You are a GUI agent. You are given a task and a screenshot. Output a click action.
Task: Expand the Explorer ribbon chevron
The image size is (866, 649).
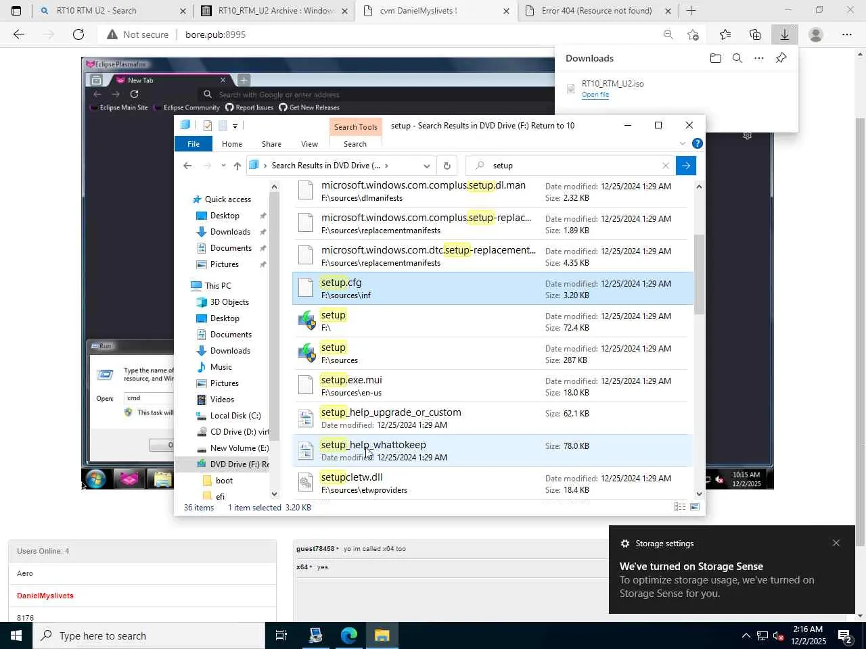tap(682, 143)
